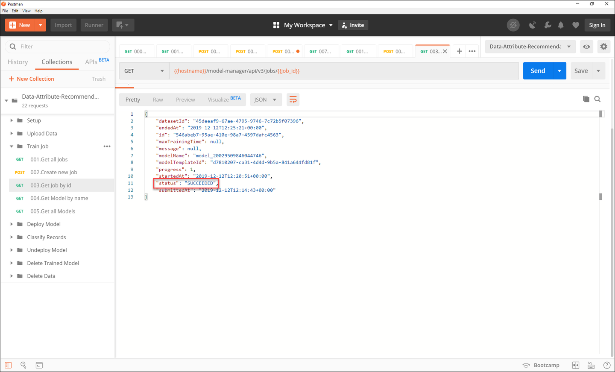Switch to the APIs tab

pos(97,62)
